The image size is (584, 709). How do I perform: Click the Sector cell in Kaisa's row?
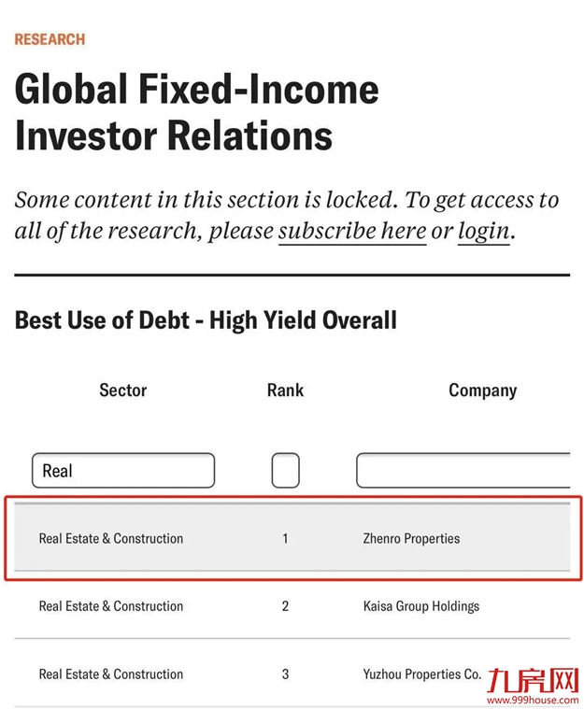pos(111,606)
